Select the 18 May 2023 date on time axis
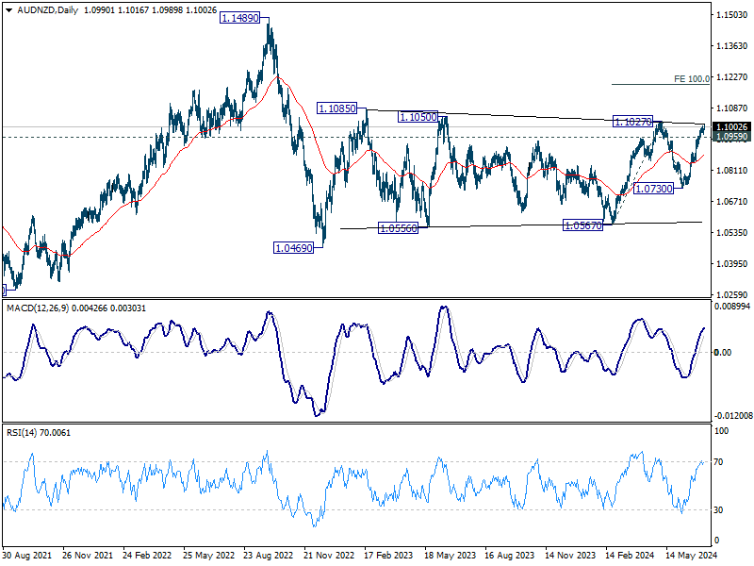754x566 pixels. pyautogui.click(x=451, y=556)
